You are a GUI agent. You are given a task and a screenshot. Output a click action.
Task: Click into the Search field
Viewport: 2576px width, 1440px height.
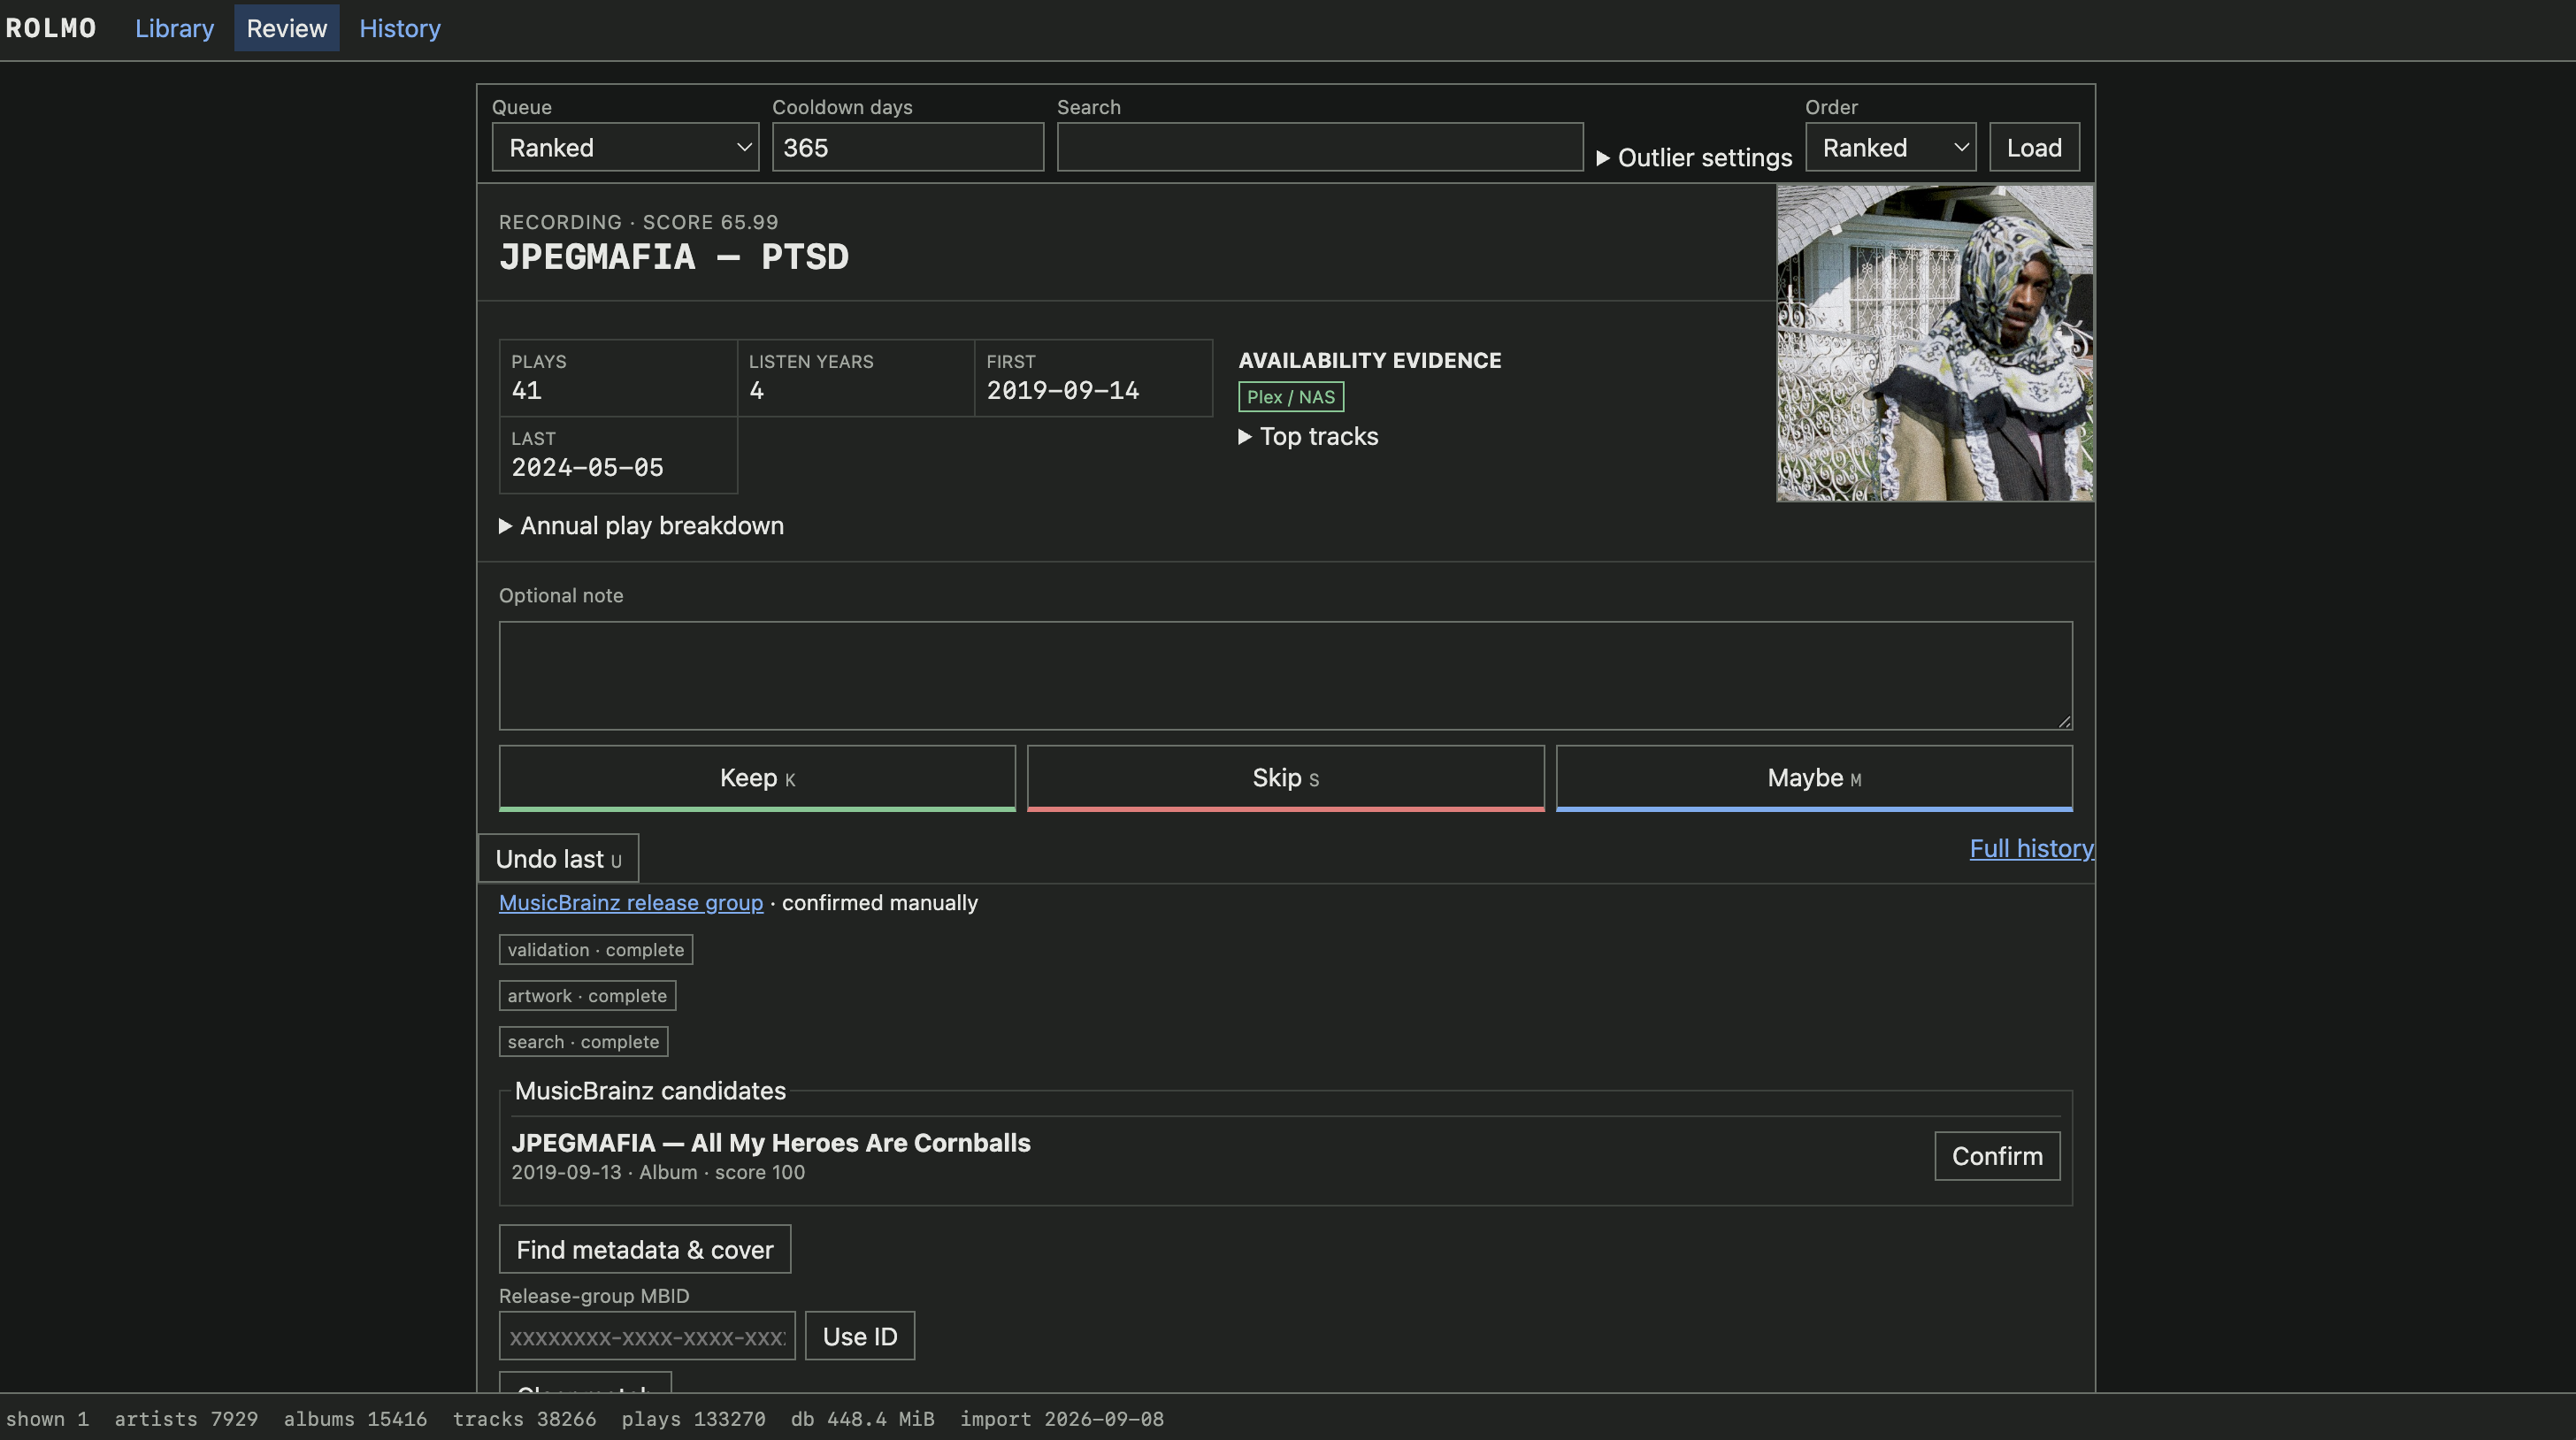coord(1320,147)
